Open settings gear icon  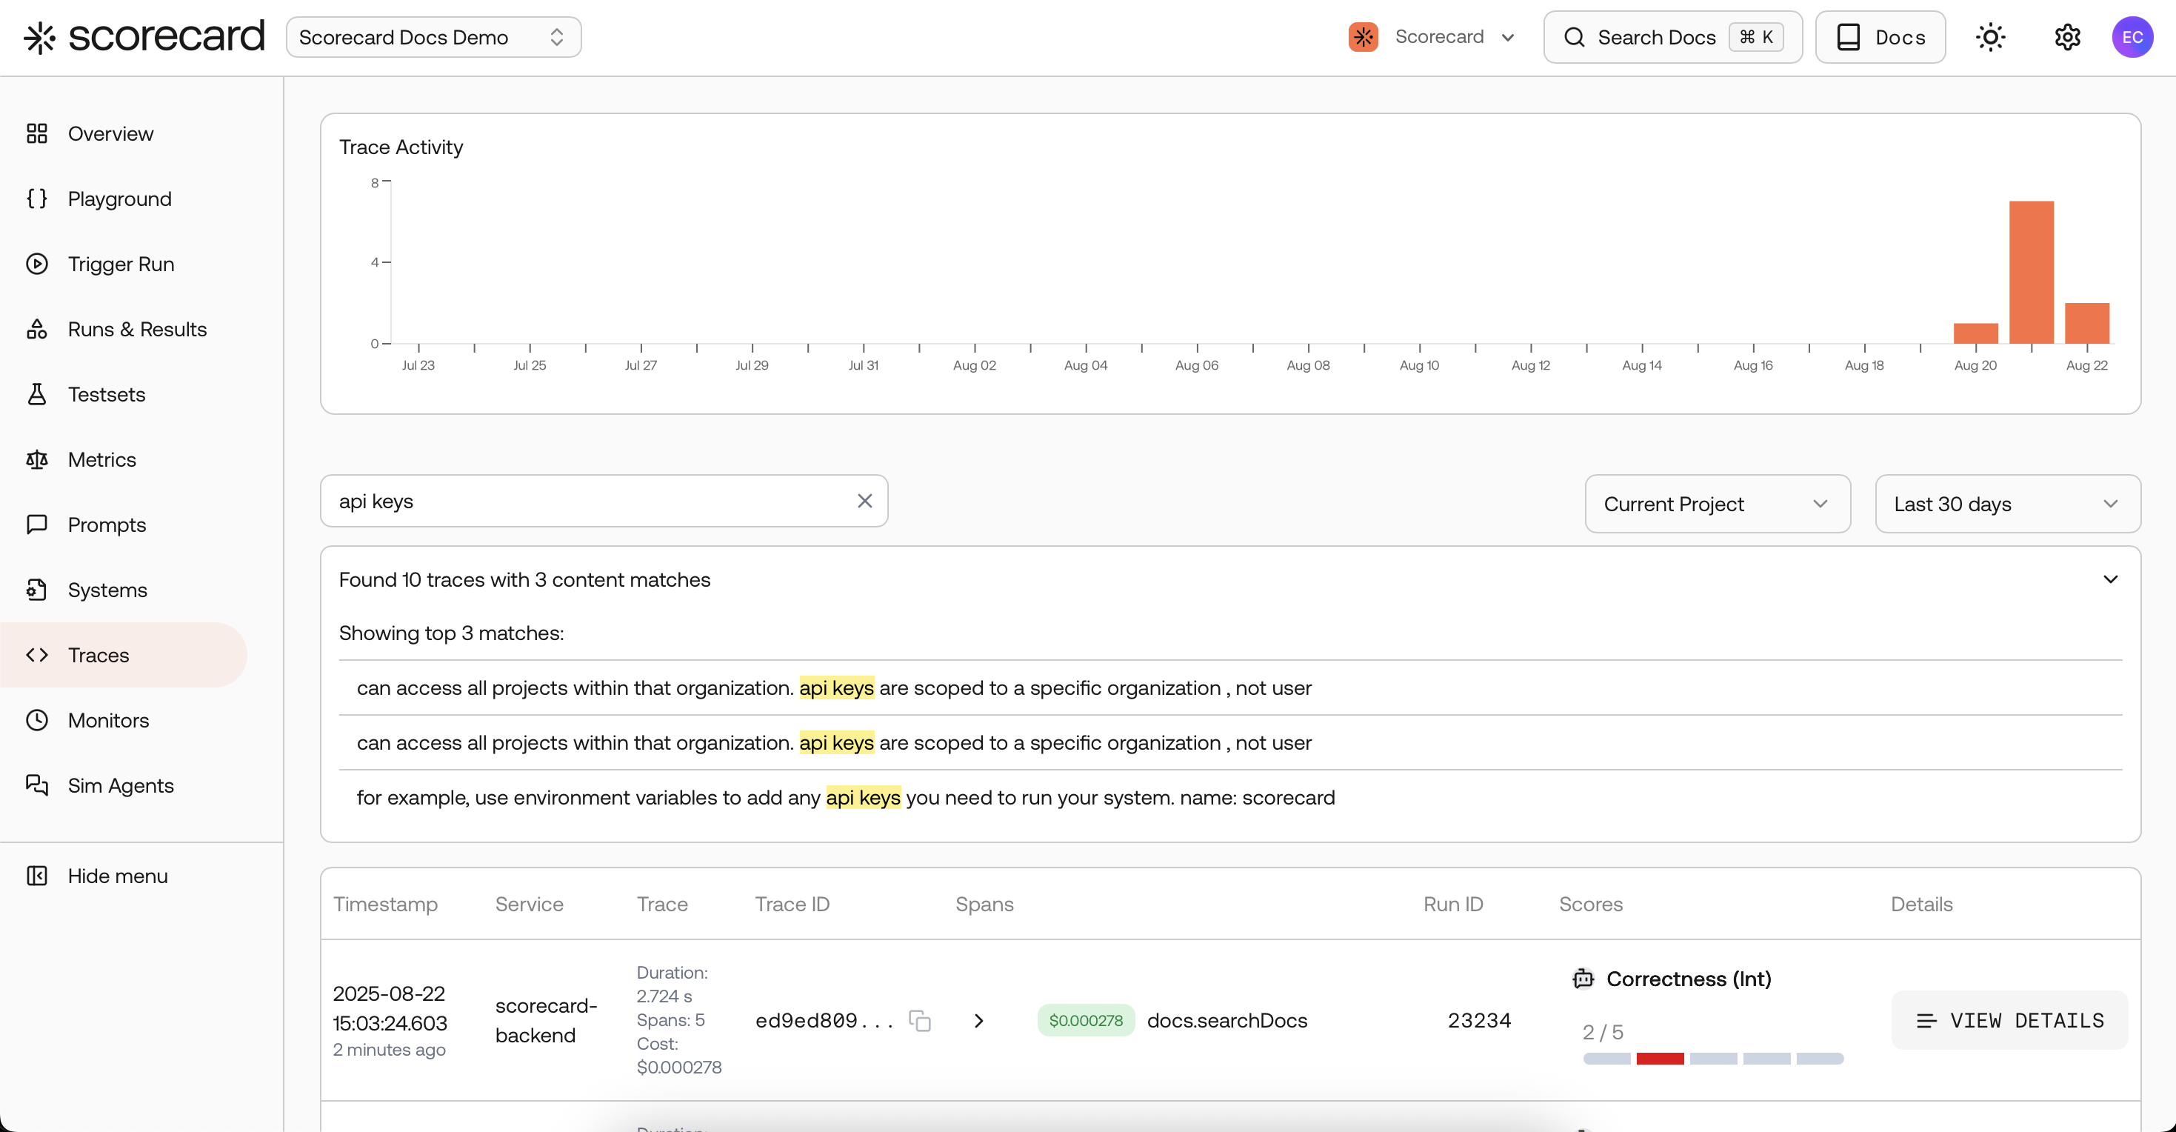coord(2067,37)
